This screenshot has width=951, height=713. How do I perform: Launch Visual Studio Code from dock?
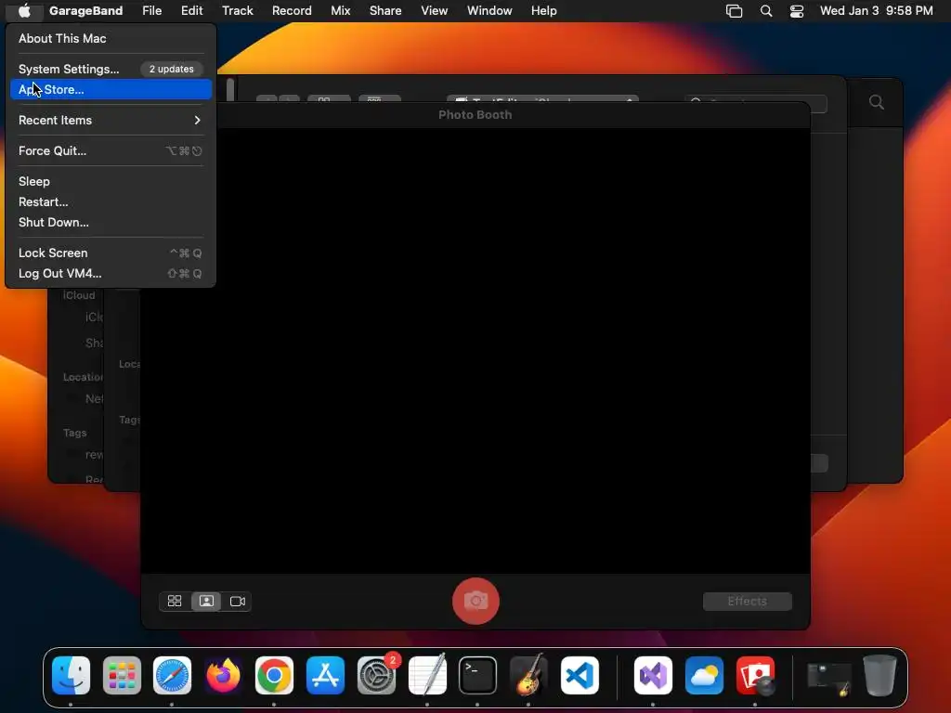click(x=580, y=675)
